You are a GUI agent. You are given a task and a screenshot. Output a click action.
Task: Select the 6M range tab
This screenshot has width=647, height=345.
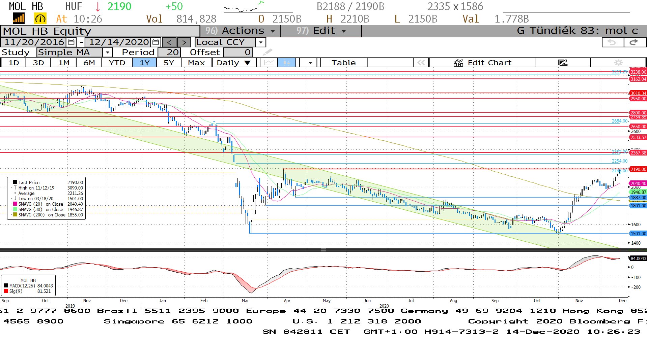click(89, 63)
